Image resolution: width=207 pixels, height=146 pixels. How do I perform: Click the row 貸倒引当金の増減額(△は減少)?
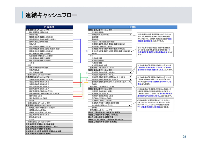pos(49,37)
